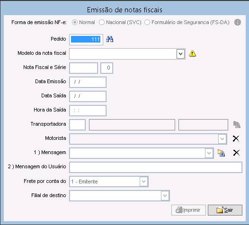Clear 1) Mensagem with the X icon
Screen dimensions: 249x225
point(236,153)
